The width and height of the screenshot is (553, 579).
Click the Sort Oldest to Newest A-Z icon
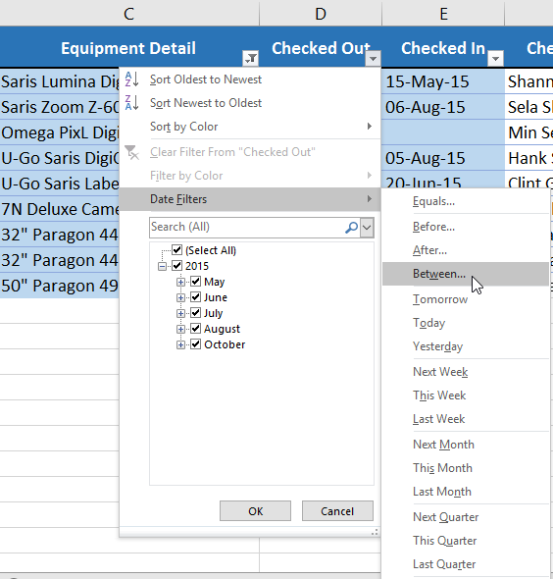click(x=131, y=79)
